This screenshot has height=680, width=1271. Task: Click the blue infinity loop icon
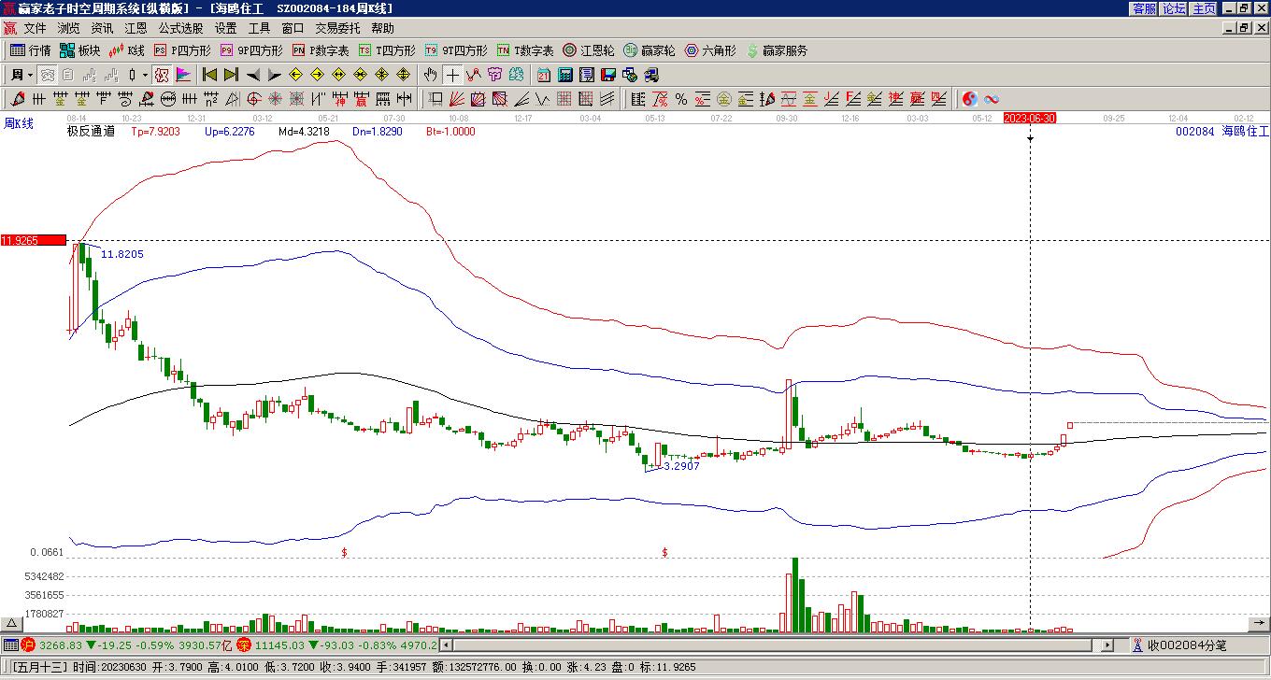(992, 99)
